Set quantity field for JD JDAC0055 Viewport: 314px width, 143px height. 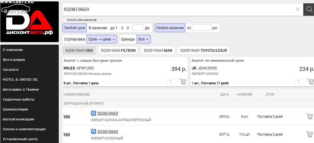tap(300, 82)
